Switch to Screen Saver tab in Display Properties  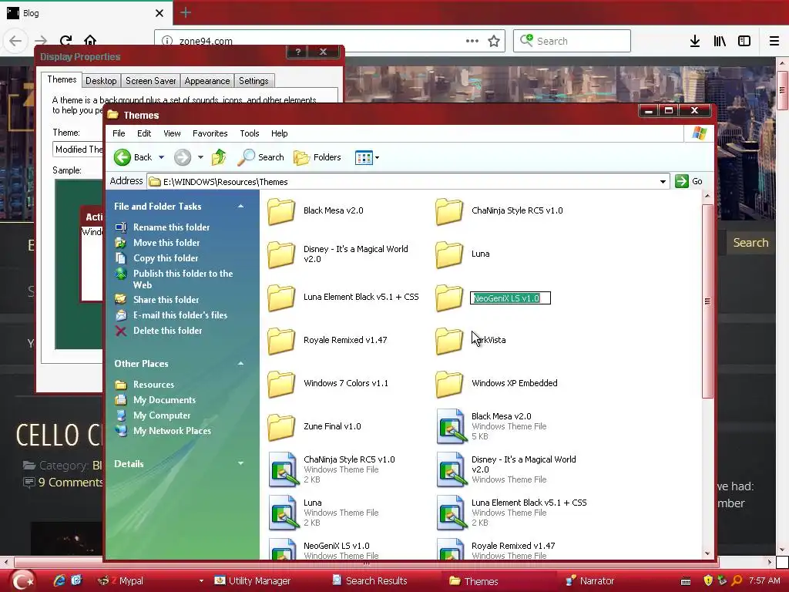(x=150, y=81)
